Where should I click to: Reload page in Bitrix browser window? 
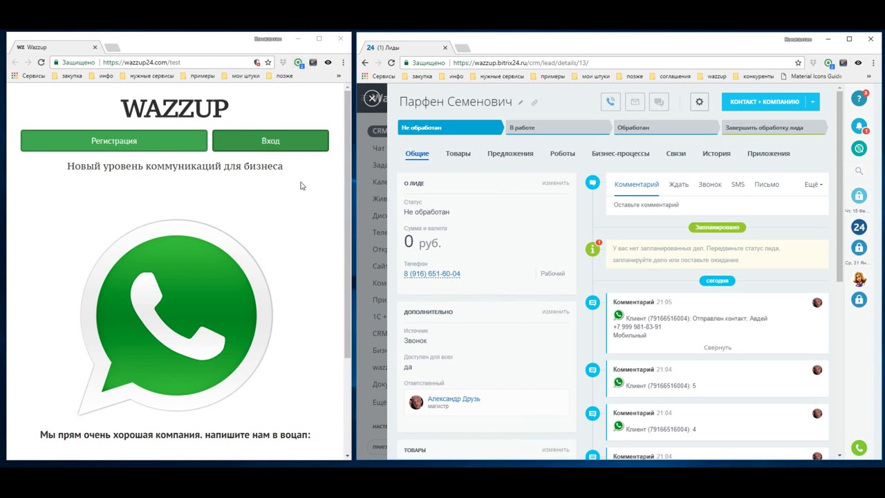(x=391, y=63)
